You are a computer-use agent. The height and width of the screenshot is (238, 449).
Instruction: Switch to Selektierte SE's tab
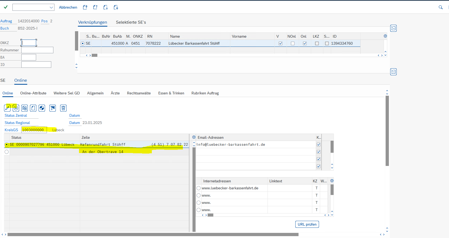click(131, 22)
